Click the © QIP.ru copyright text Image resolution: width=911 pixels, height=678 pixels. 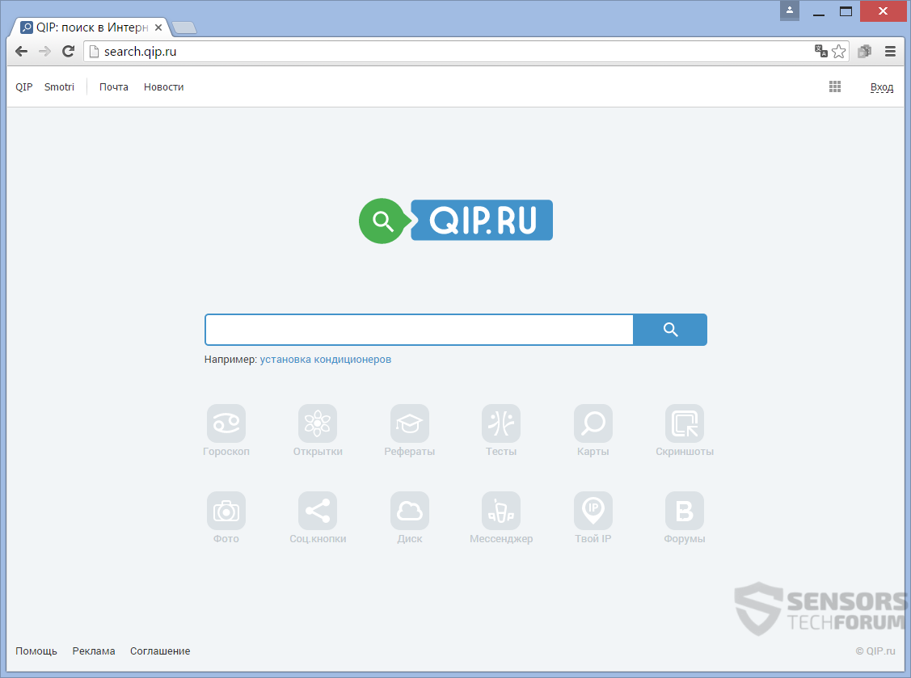coord(875,651)
